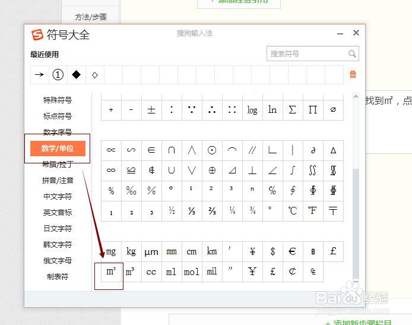The image size is (412, 325).
Task: Minimize the 符号大全 window
Action: [x=340, y=34]
